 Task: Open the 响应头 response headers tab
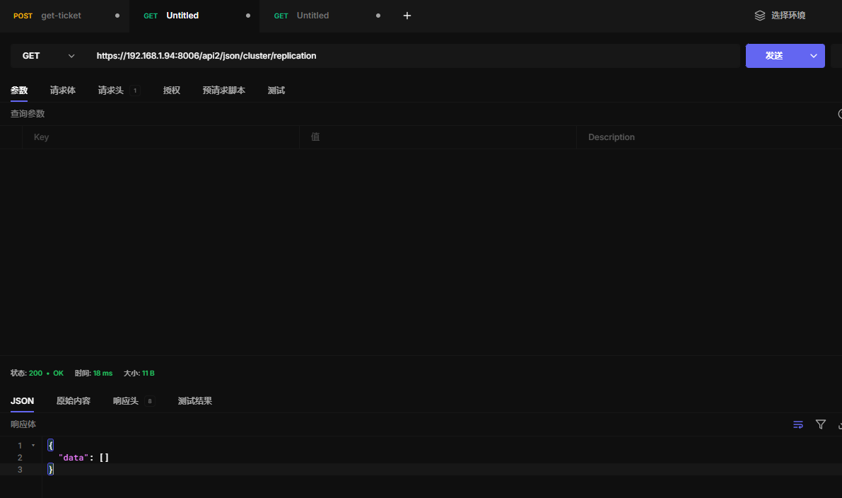tap(126, 401)
